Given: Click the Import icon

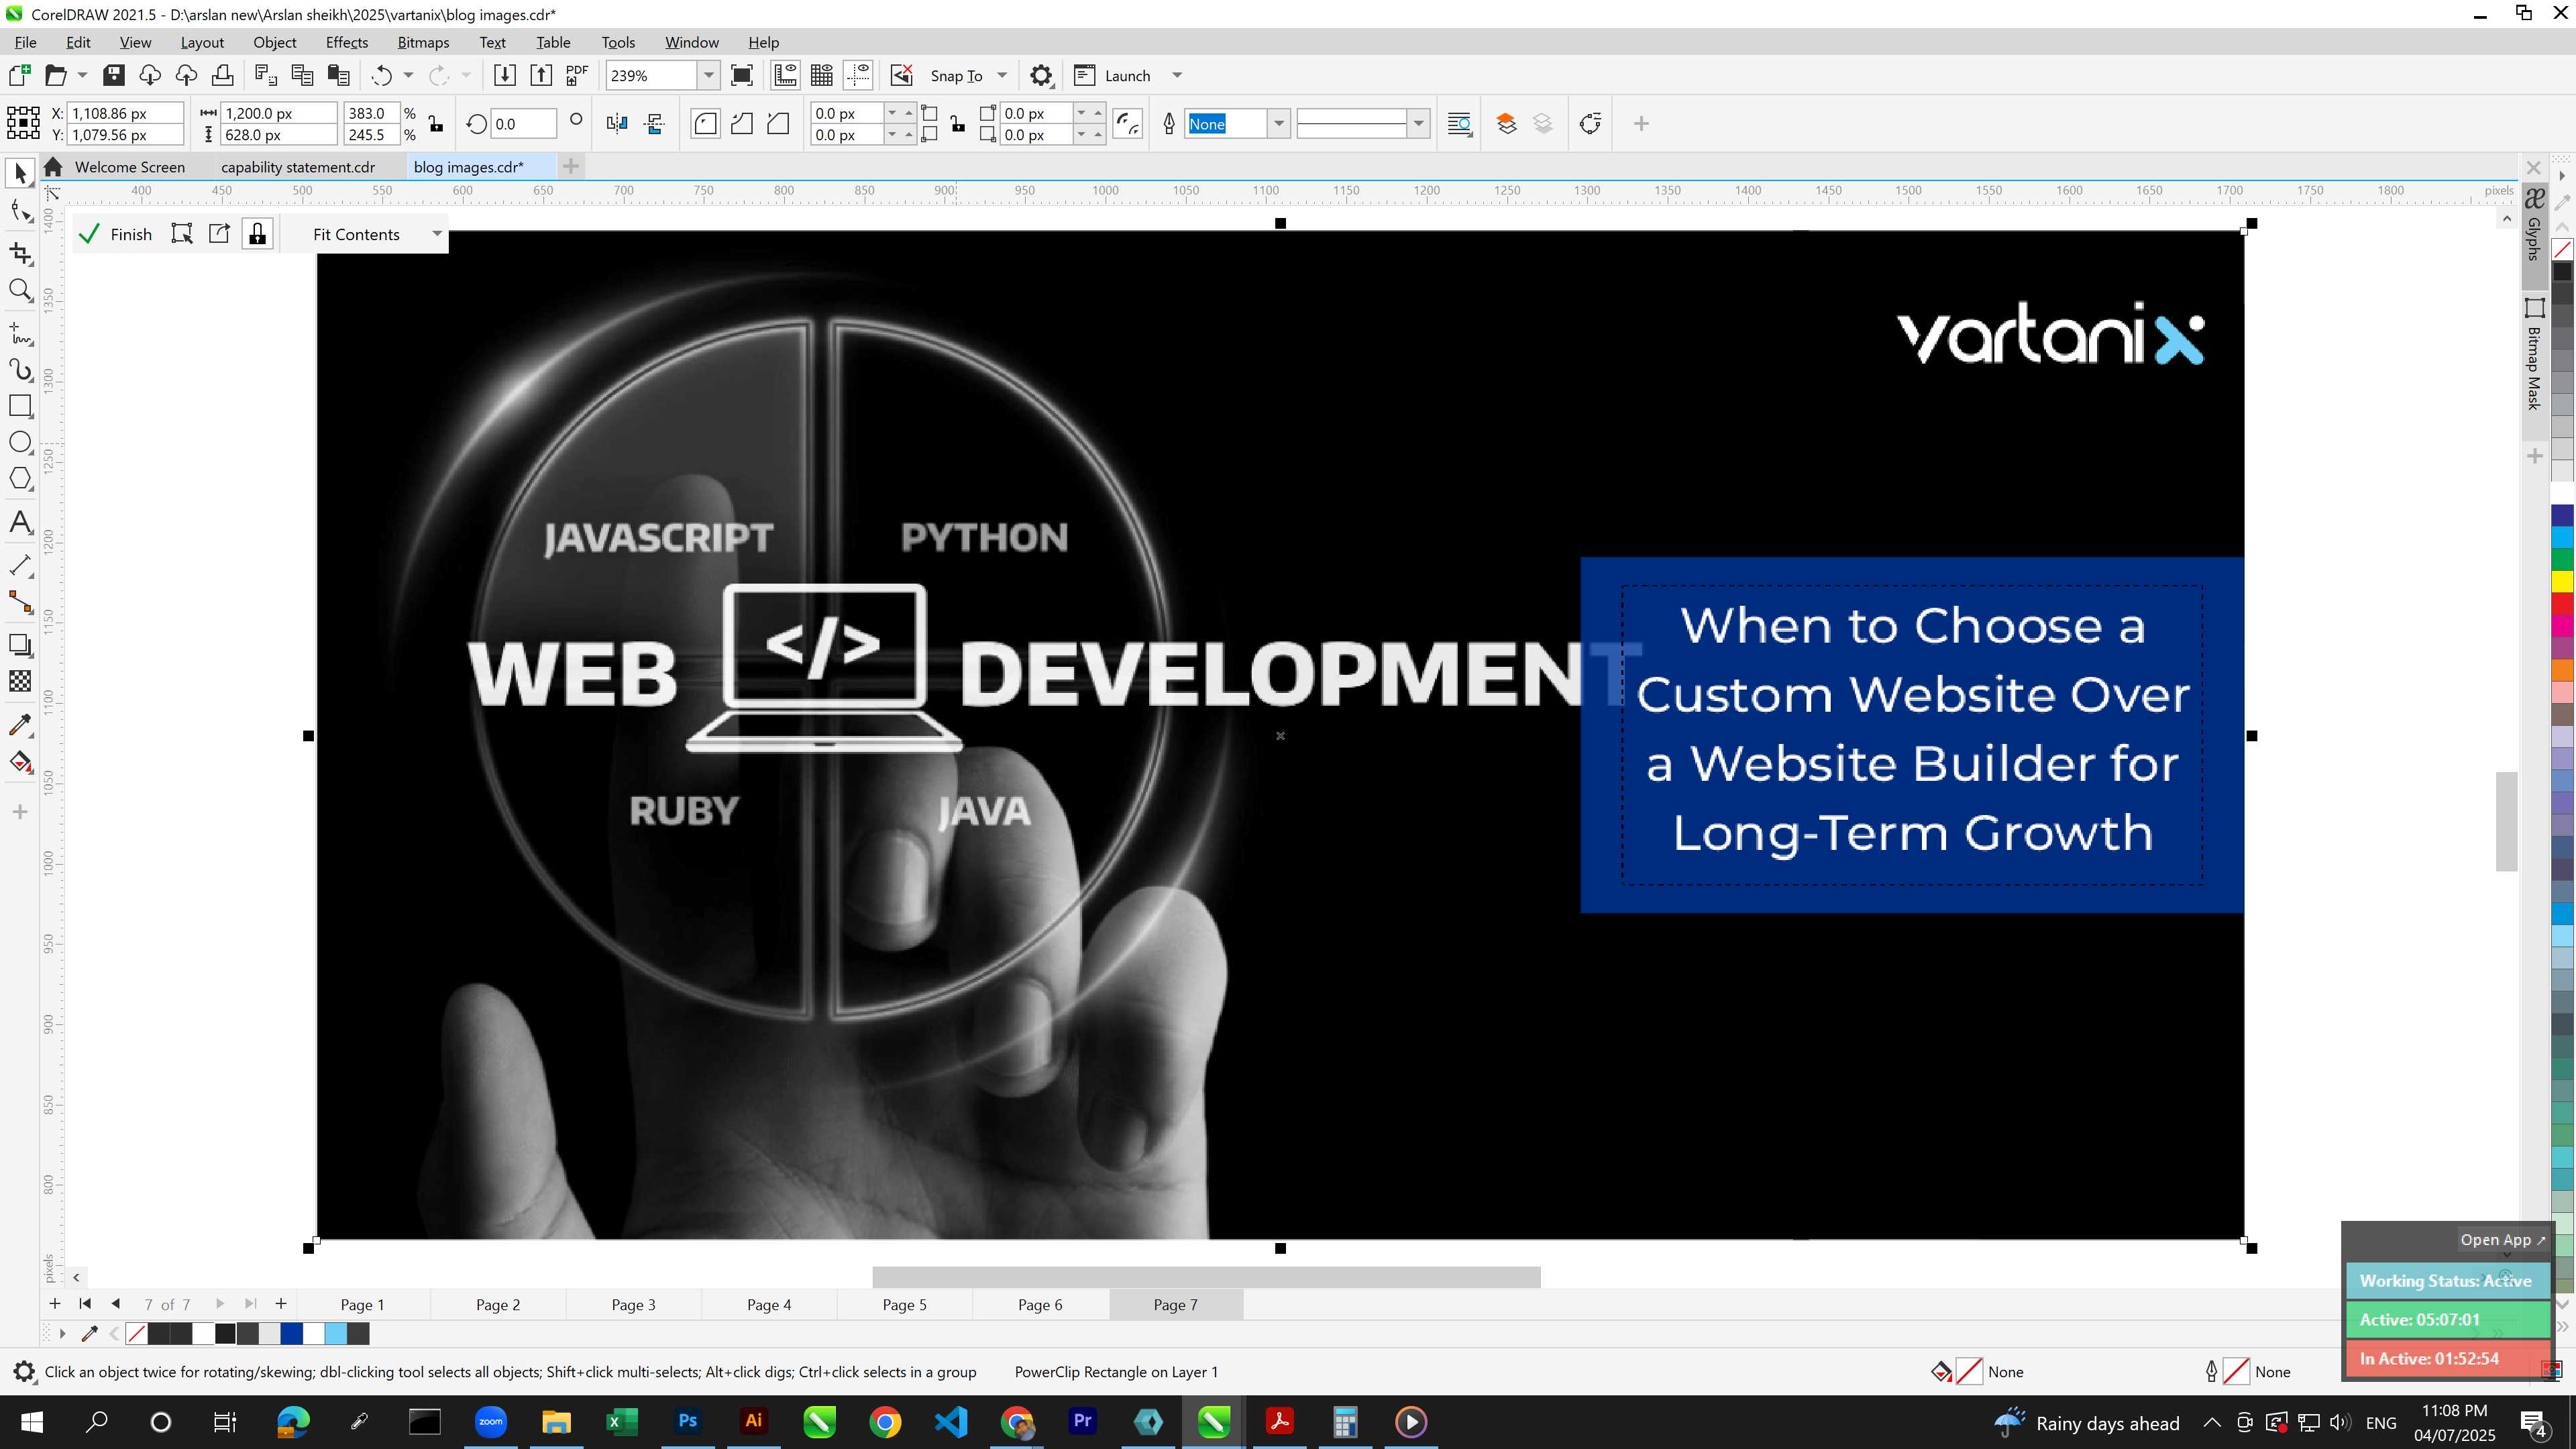Looking at the screenshot, I should 504,75.
